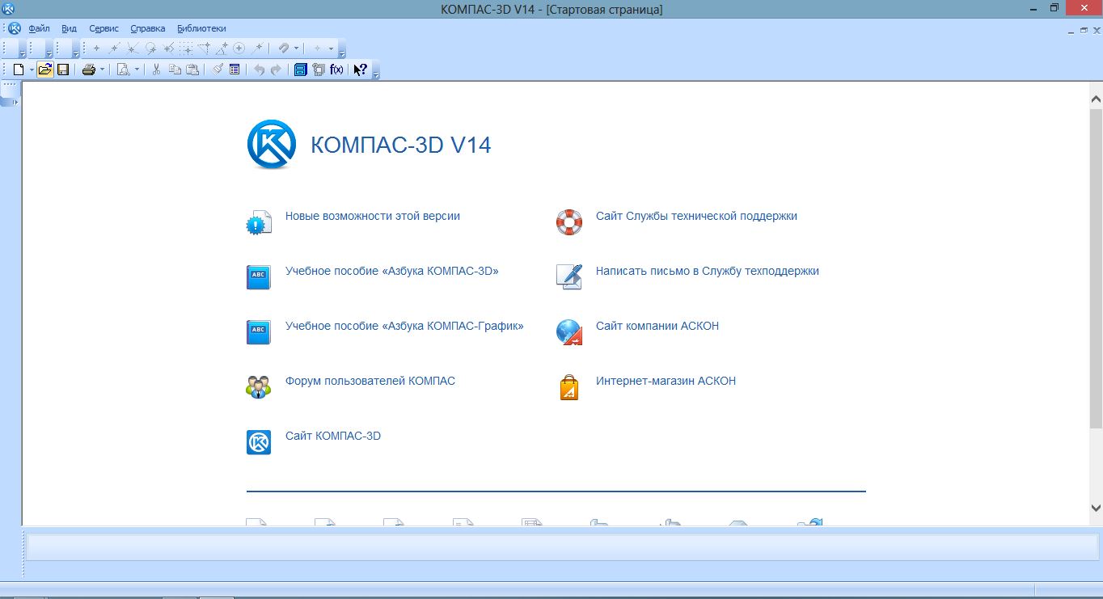Viewport: 1103px width, 599px height.
Task: Open a file with the folder icon
Action: pyautogui.click(x=44, y=70)
